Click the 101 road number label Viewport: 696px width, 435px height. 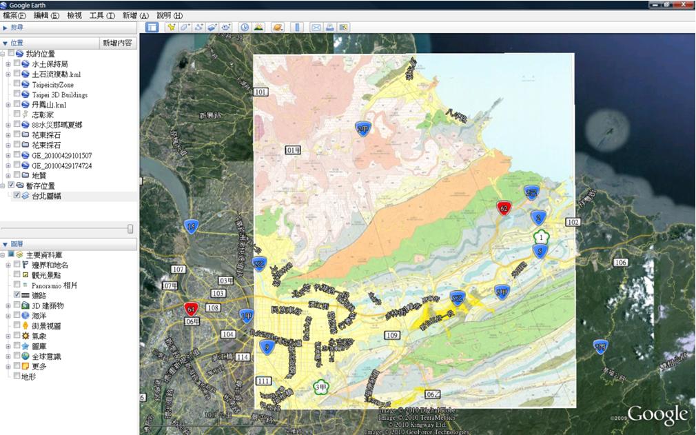pos(260,92)
